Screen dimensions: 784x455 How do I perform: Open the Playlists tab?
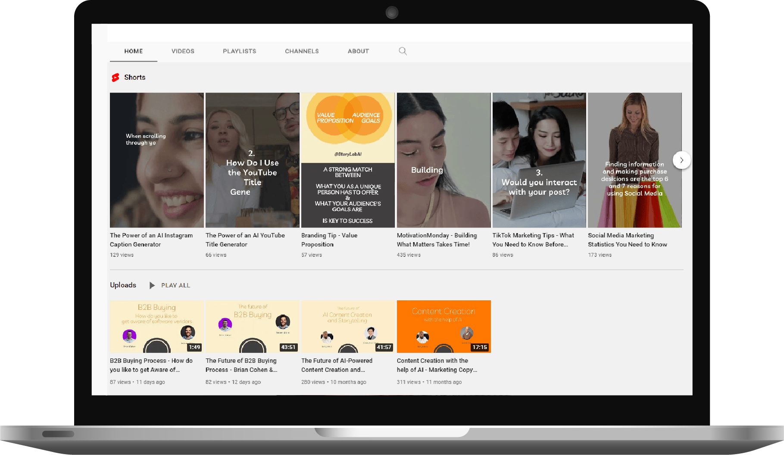tap(239, 51)
